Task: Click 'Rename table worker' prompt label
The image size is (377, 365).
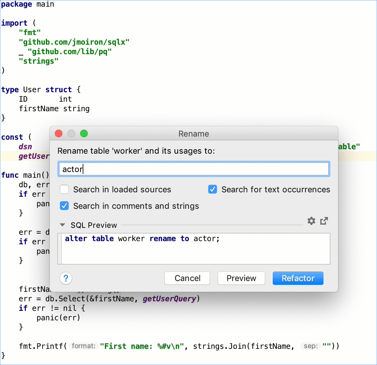Action: pos(136,151)
